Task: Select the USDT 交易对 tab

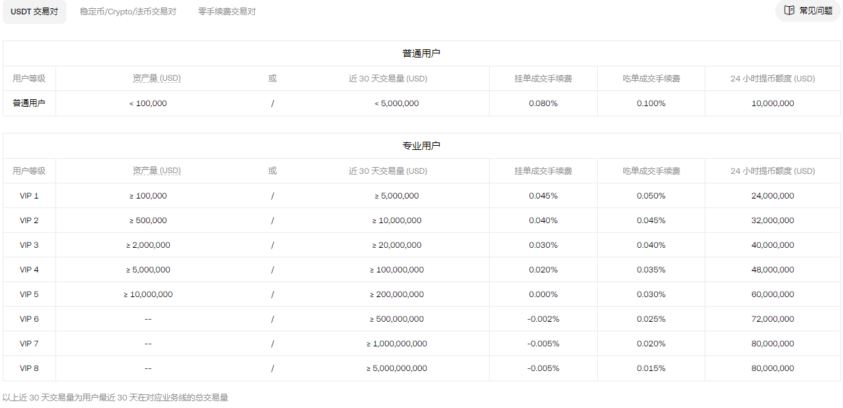Action: [x=34, y=12]
